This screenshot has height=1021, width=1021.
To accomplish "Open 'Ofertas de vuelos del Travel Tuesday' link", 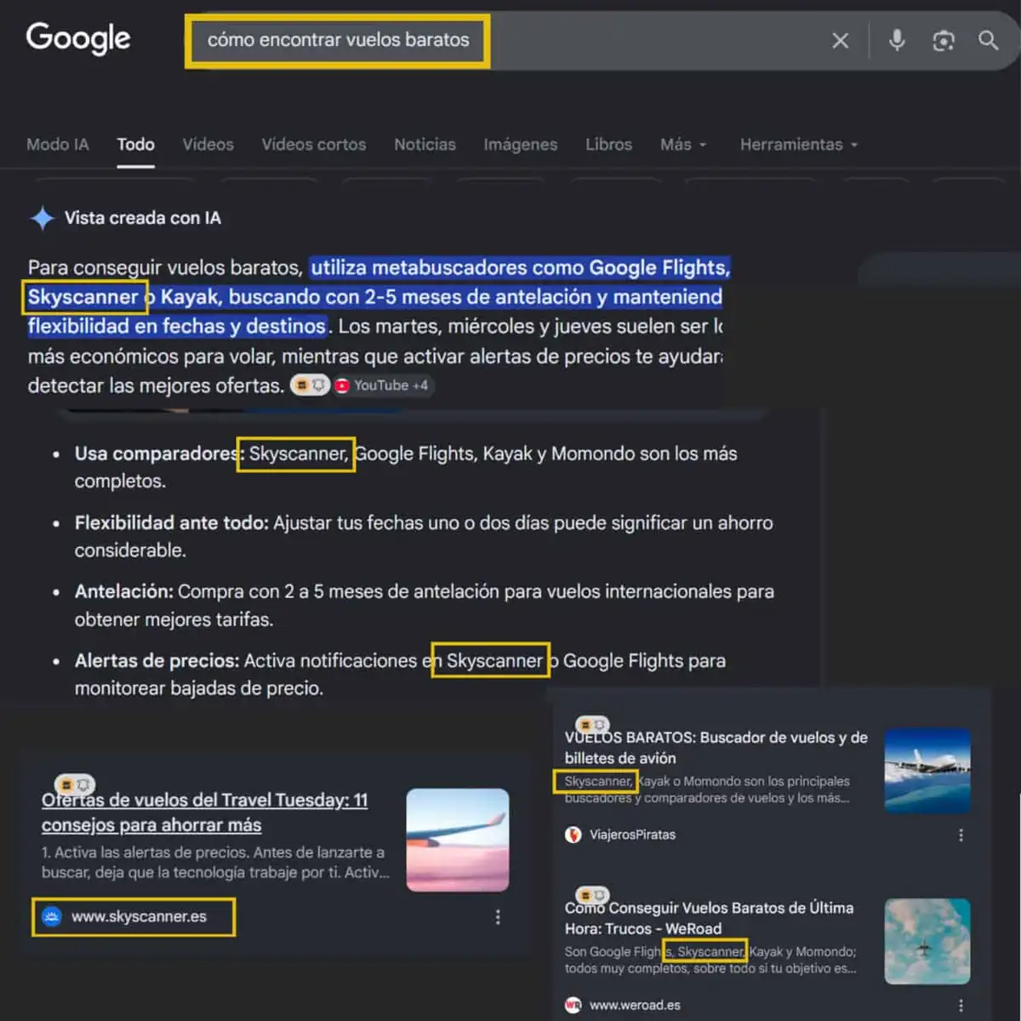I will tap(204, 813).
